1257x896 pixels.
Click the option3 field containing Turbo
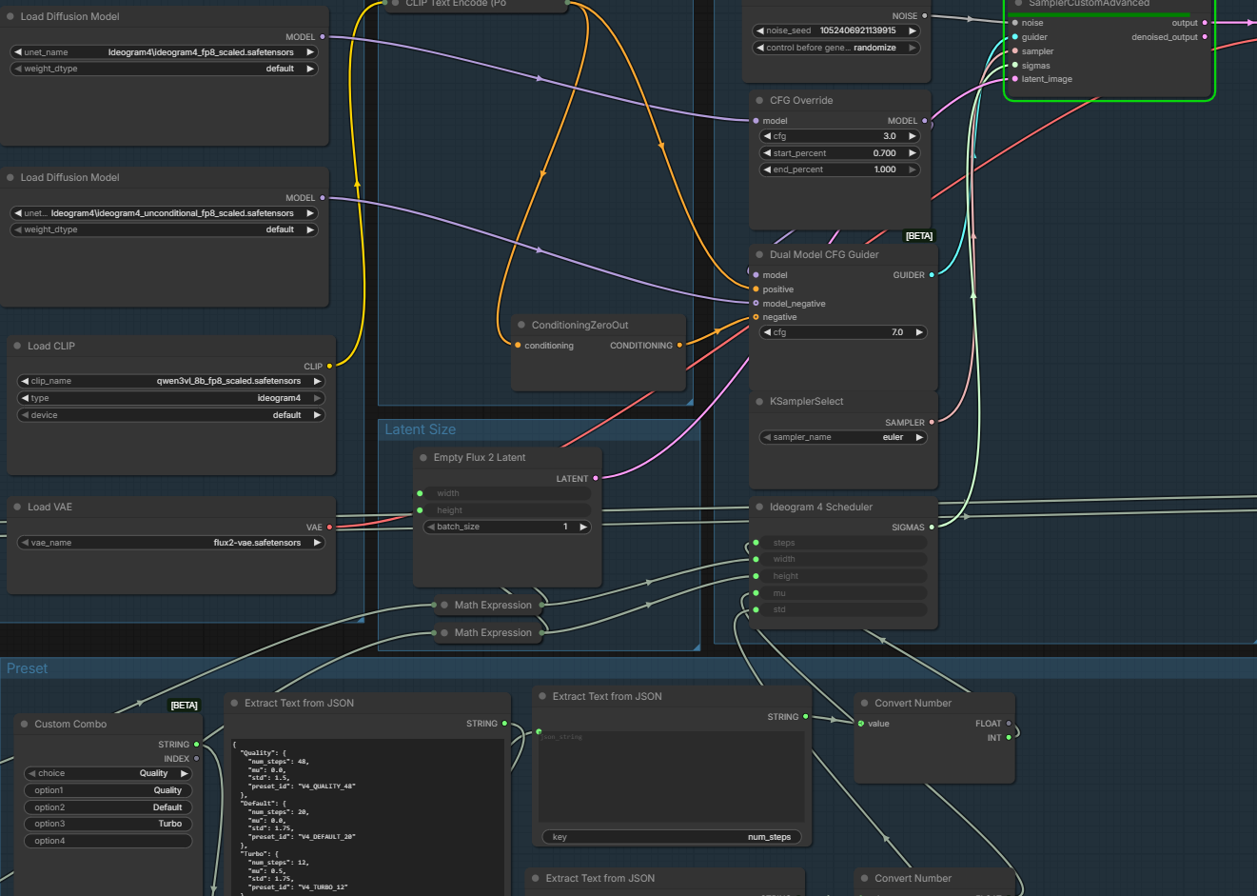pos(108,824)
